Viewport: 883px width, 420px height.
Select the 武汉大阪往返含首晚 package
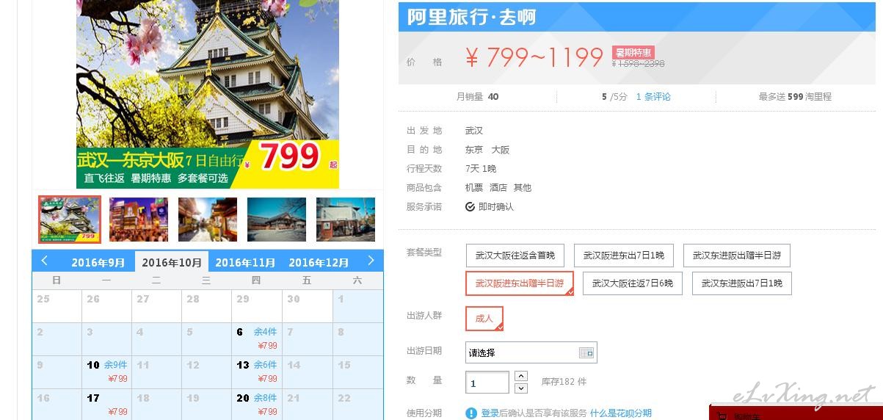pos(515,256)
